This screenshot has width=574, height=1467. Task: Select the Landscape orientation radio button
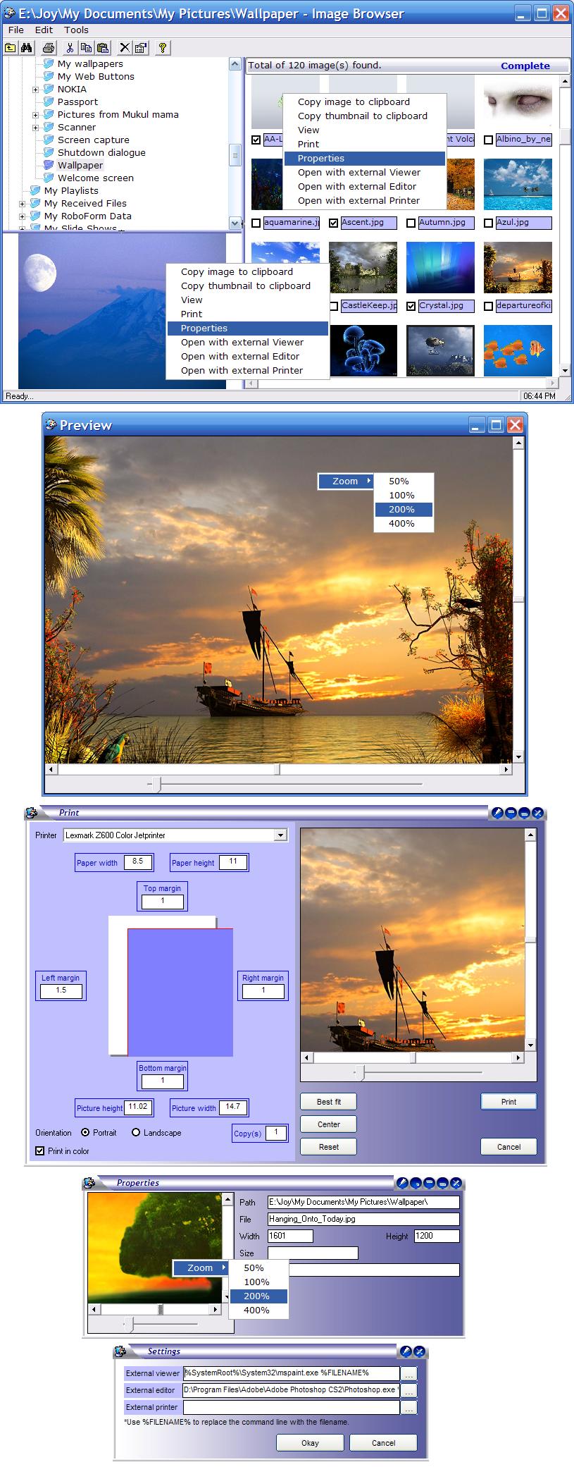point(136,1133)
